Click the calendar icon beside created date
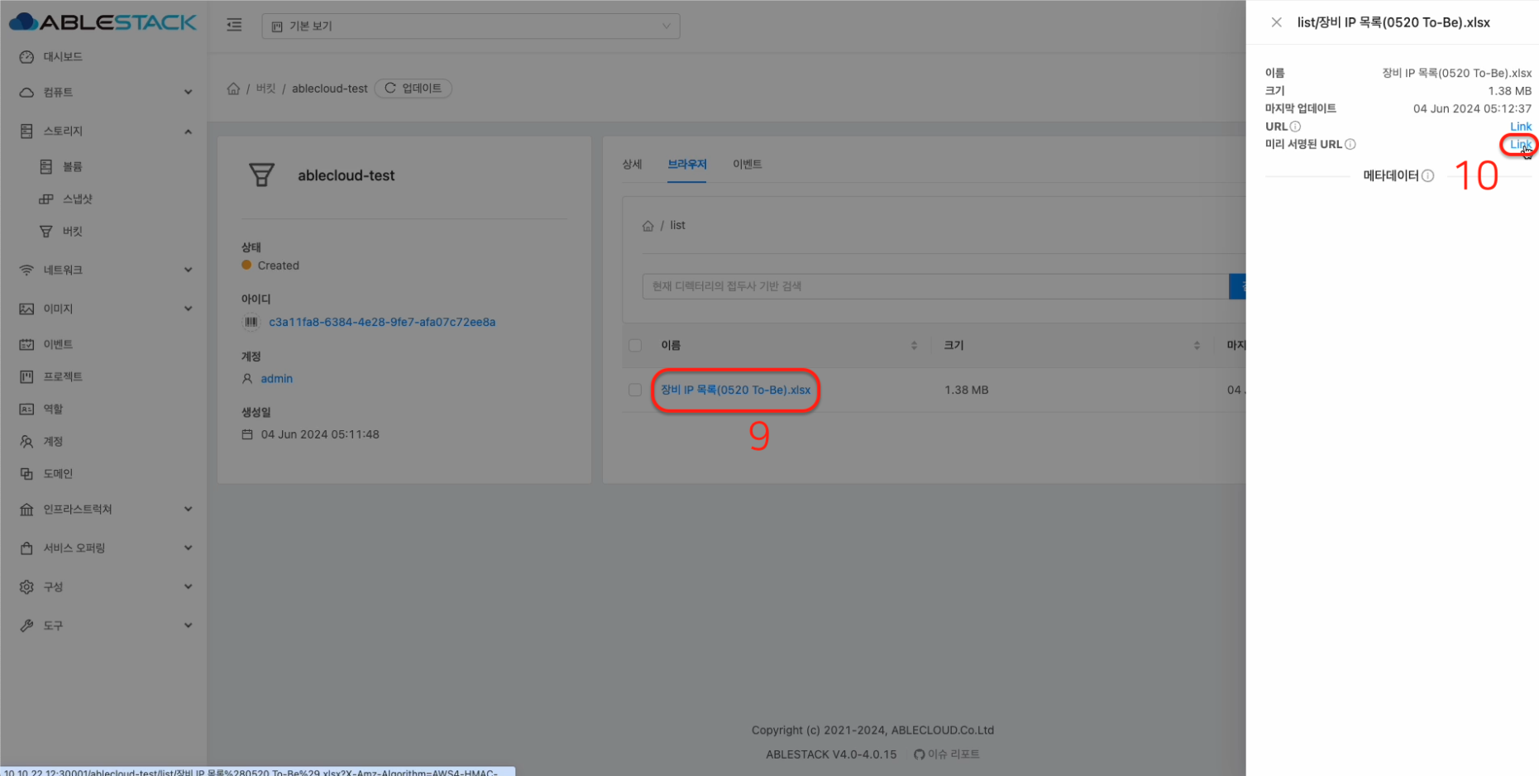The height and width of the screenshot is (776, 1539). click(247, 434)
